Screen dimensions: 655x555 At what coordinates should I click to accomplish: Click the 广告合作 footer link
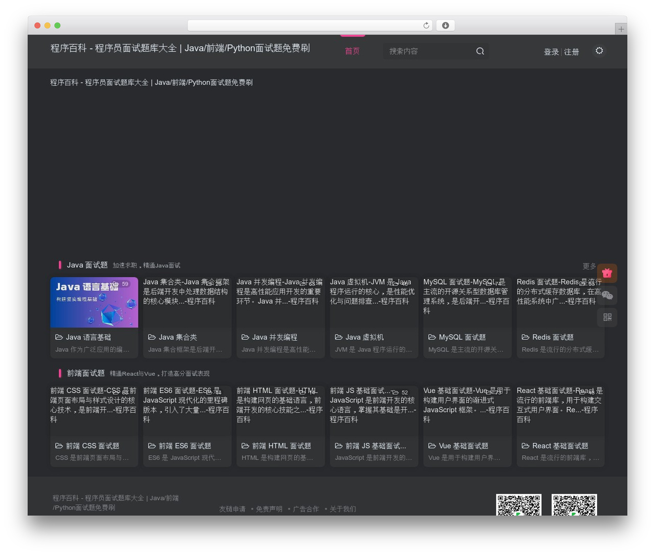[x=306, y=509]
